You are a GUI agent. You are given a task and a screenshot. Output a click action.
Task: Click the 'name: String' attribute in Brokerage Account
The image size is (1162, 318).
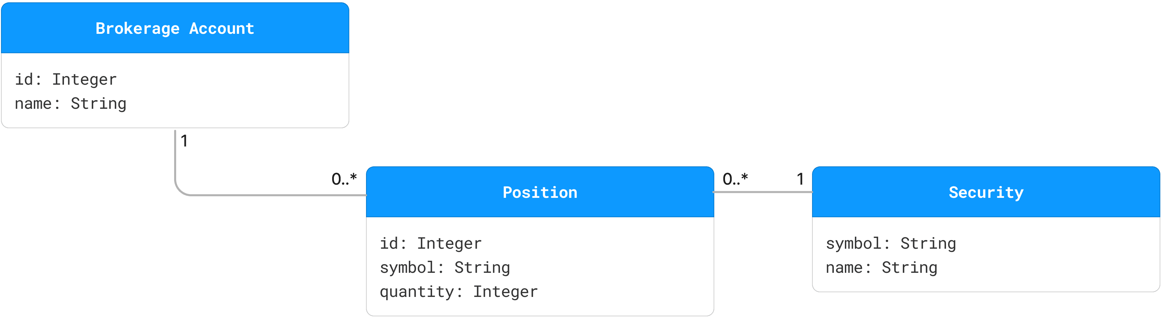coord(71,104)
